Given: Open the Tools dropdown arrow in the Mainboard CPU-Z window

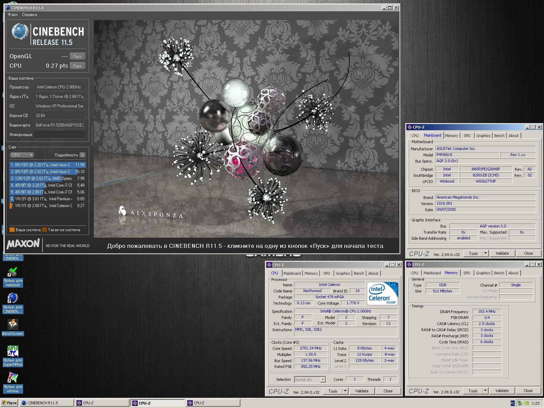Looking at the screenshot, I should pyautogui.click(x=486, y=253).
